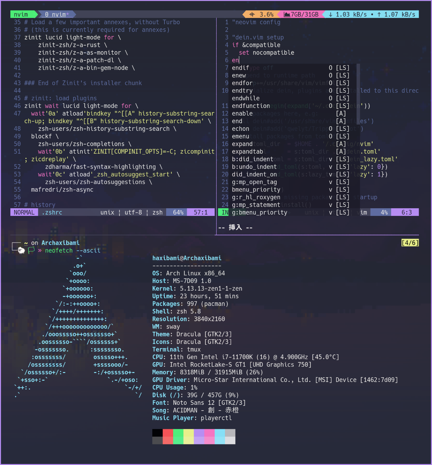432x465 pixels.
Task: Place cursor on 'set nocompatible' line
Action: (x=267, y=52)
